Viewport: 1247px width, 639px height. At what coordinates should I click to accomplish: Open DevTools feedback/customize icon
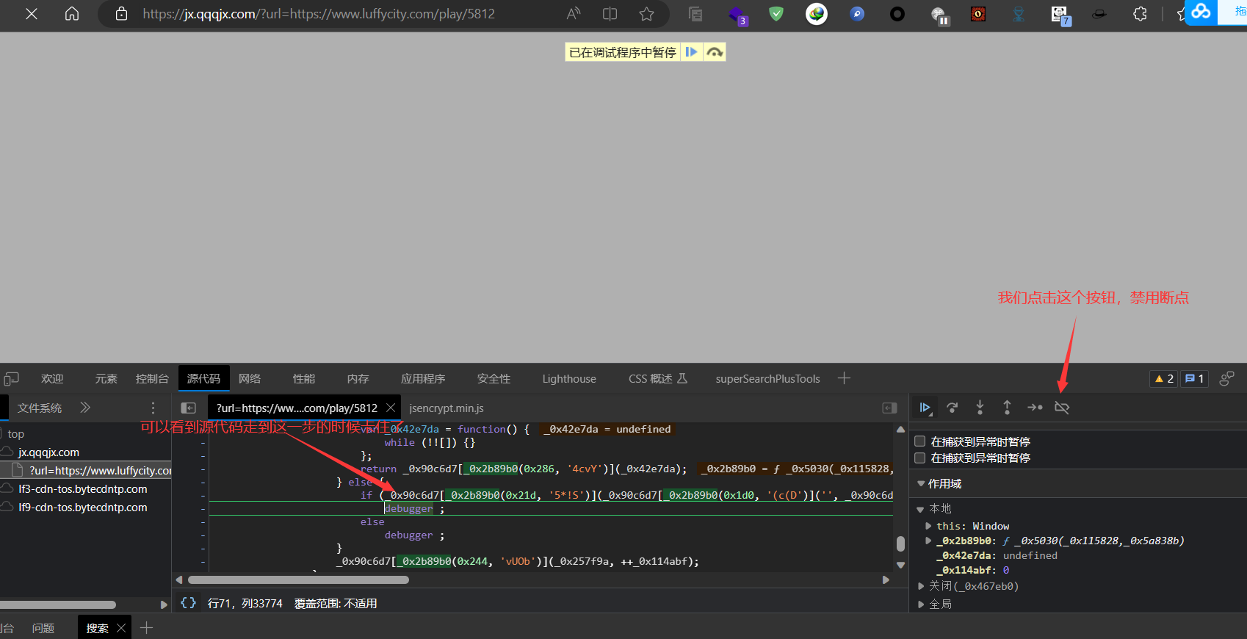point(1226,379)
